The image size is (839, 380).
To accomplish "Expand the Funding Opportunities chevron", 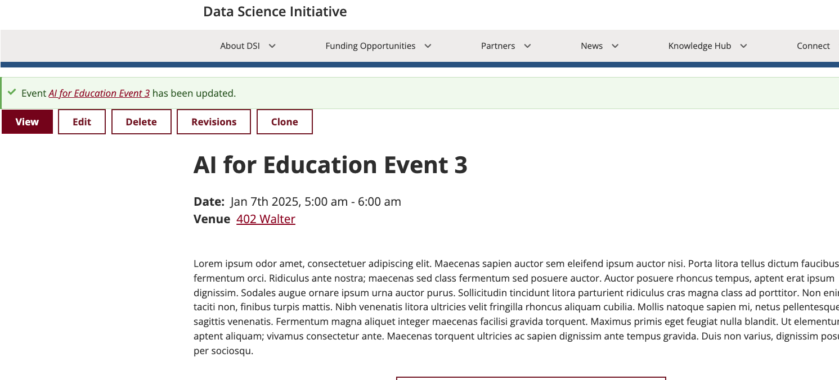I will pos(428,46).
